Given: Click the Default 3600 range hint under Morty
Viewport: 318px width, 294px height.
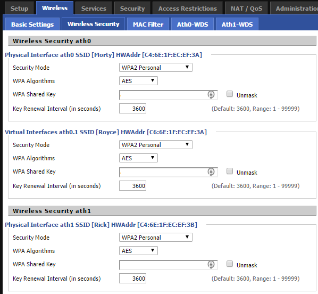Looking at the screenshot, I should 256,109.
